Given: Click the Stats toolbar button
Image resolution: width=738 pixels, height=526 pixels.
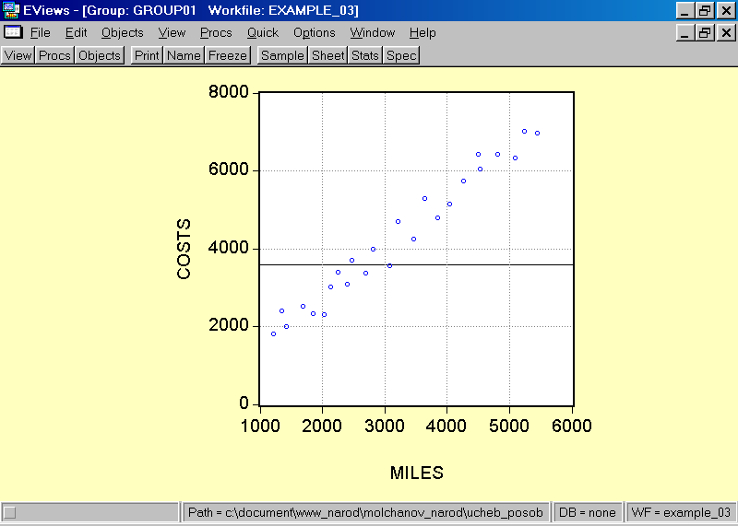Looking at the screenshot, I should [x=365, y=55].
